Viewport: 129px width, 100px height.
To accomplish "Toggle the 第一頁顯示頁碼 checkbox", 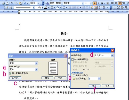I will pyautogui.click(x=10, y=73).
